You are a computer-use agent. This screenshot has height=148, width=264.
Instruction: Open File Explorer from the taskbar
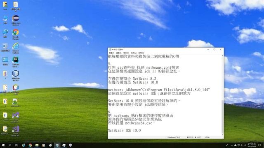(37, 145)
